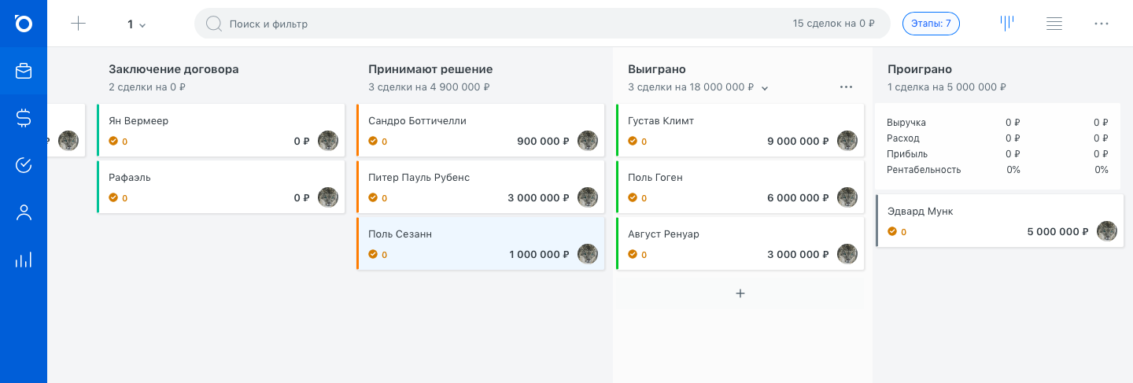
Task: Click the plus icon to add deal
Action: [x=78, y=24]
